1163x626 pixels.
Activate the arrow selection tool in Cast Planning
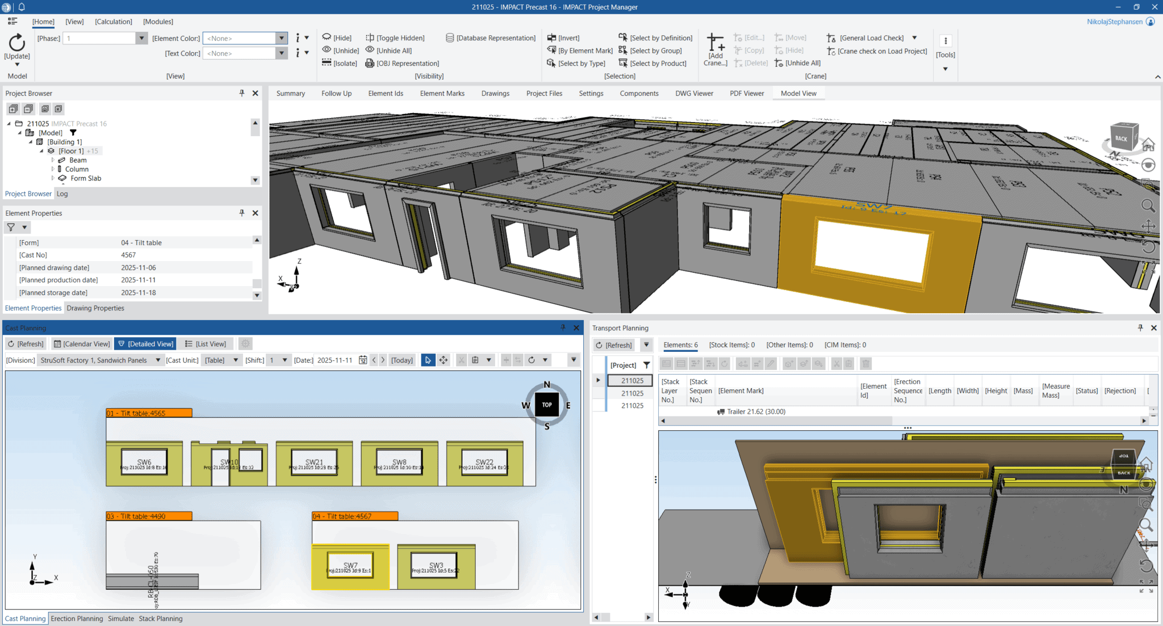pos(428,360)
